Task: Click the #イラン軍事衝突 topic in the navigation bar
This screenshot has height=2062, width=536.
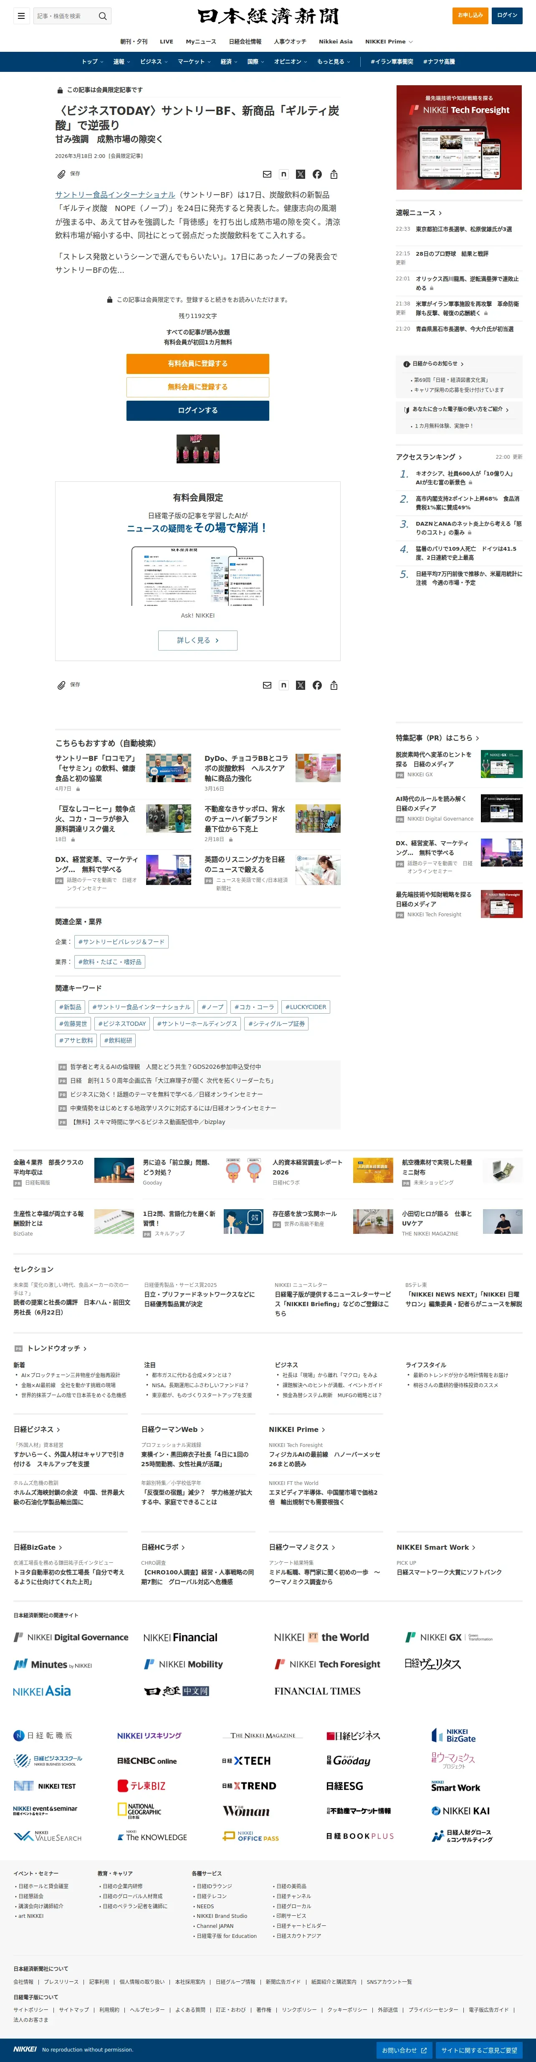Action: tap(392, 62)
